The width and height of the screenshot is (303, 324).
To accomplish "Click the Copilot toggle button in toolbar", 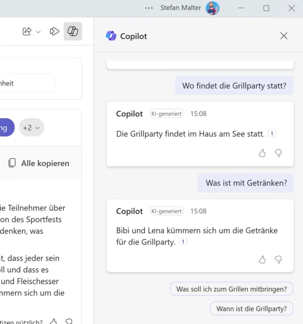I will [x=73, y=31].
